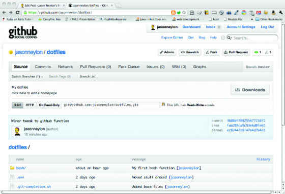This screenshot has width=285, height=194.
Task: Select the Fork Queue tab
Action: click(x=129, y=67)
